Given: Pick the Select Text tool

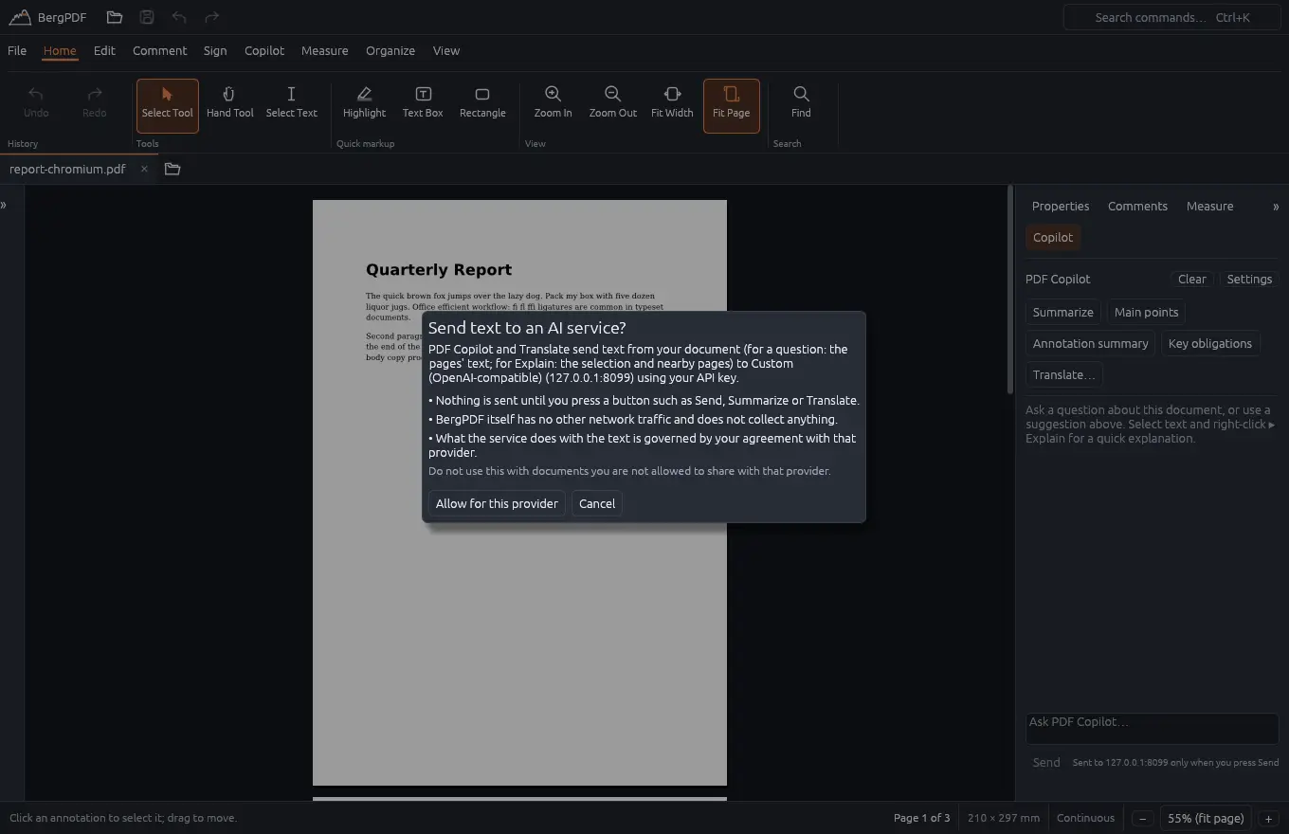Looking at the screenshot, I should click(291, 105).
